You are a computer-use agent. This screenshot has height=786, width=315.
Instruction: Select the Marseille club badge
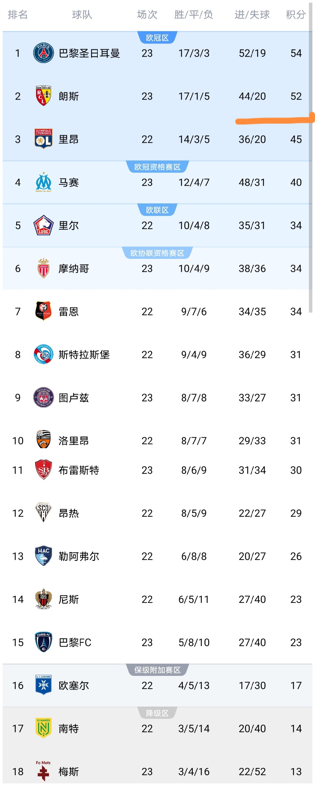pyautogui.click(x=43, y=182)
